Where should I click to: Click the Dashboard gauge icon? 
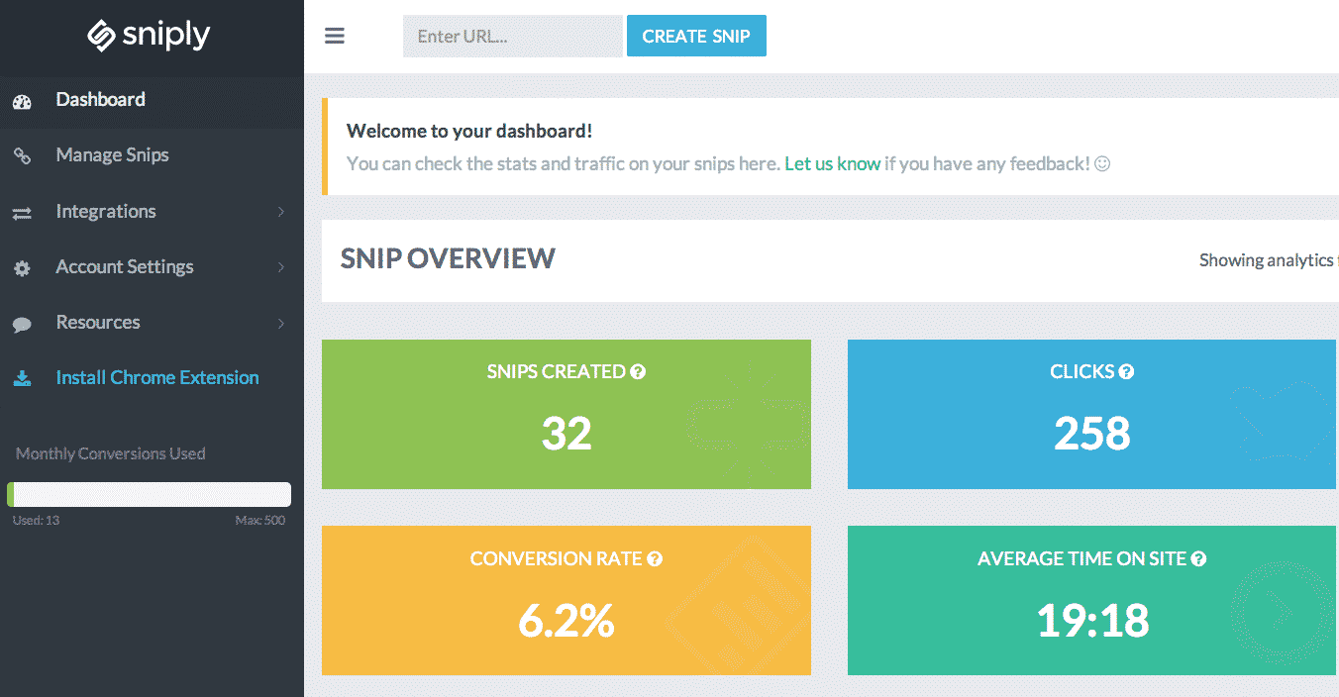[x=22, y=100]
